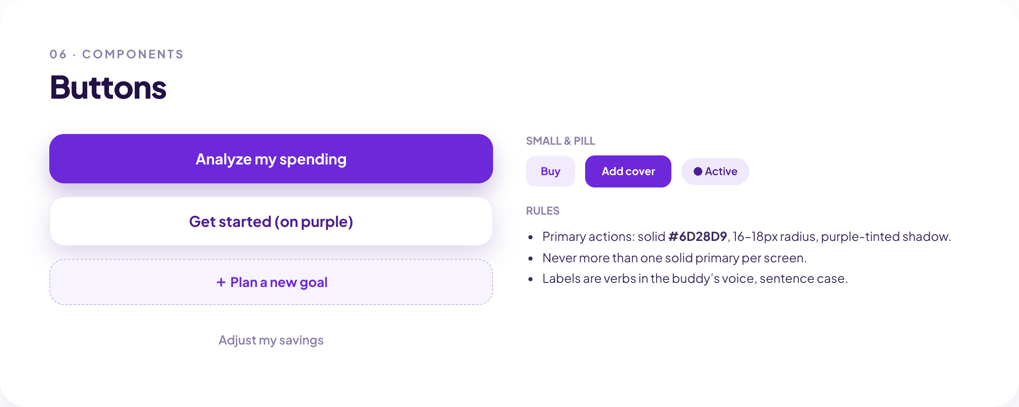The width and height of the screenshot is (1019, 407).
Task: Click the SMALL & PILL label
Action: tap(560, 141)
